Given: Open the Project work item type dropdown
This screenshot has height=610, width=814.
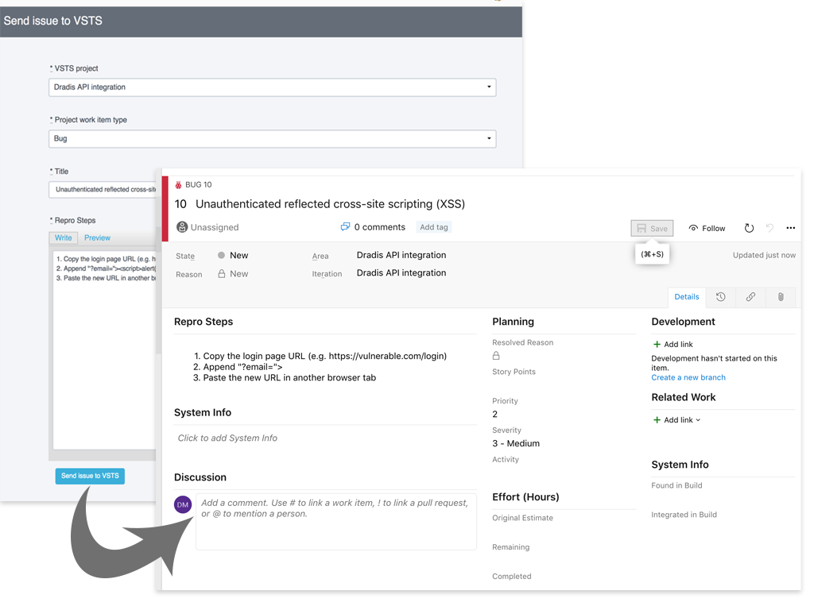Looking at the screenshot, I should (273, 138).
